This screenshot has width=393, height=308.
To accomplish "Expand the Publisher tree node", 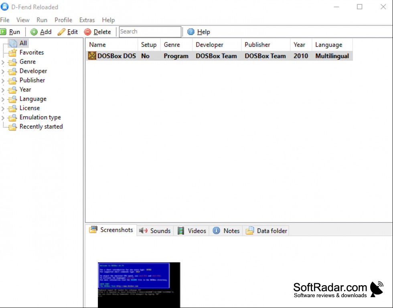I will (3, 81).
